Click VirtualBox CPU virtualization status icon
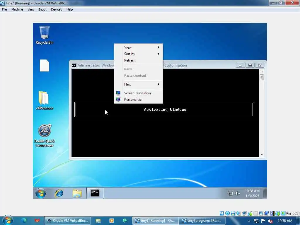 (x=272, y=213)
